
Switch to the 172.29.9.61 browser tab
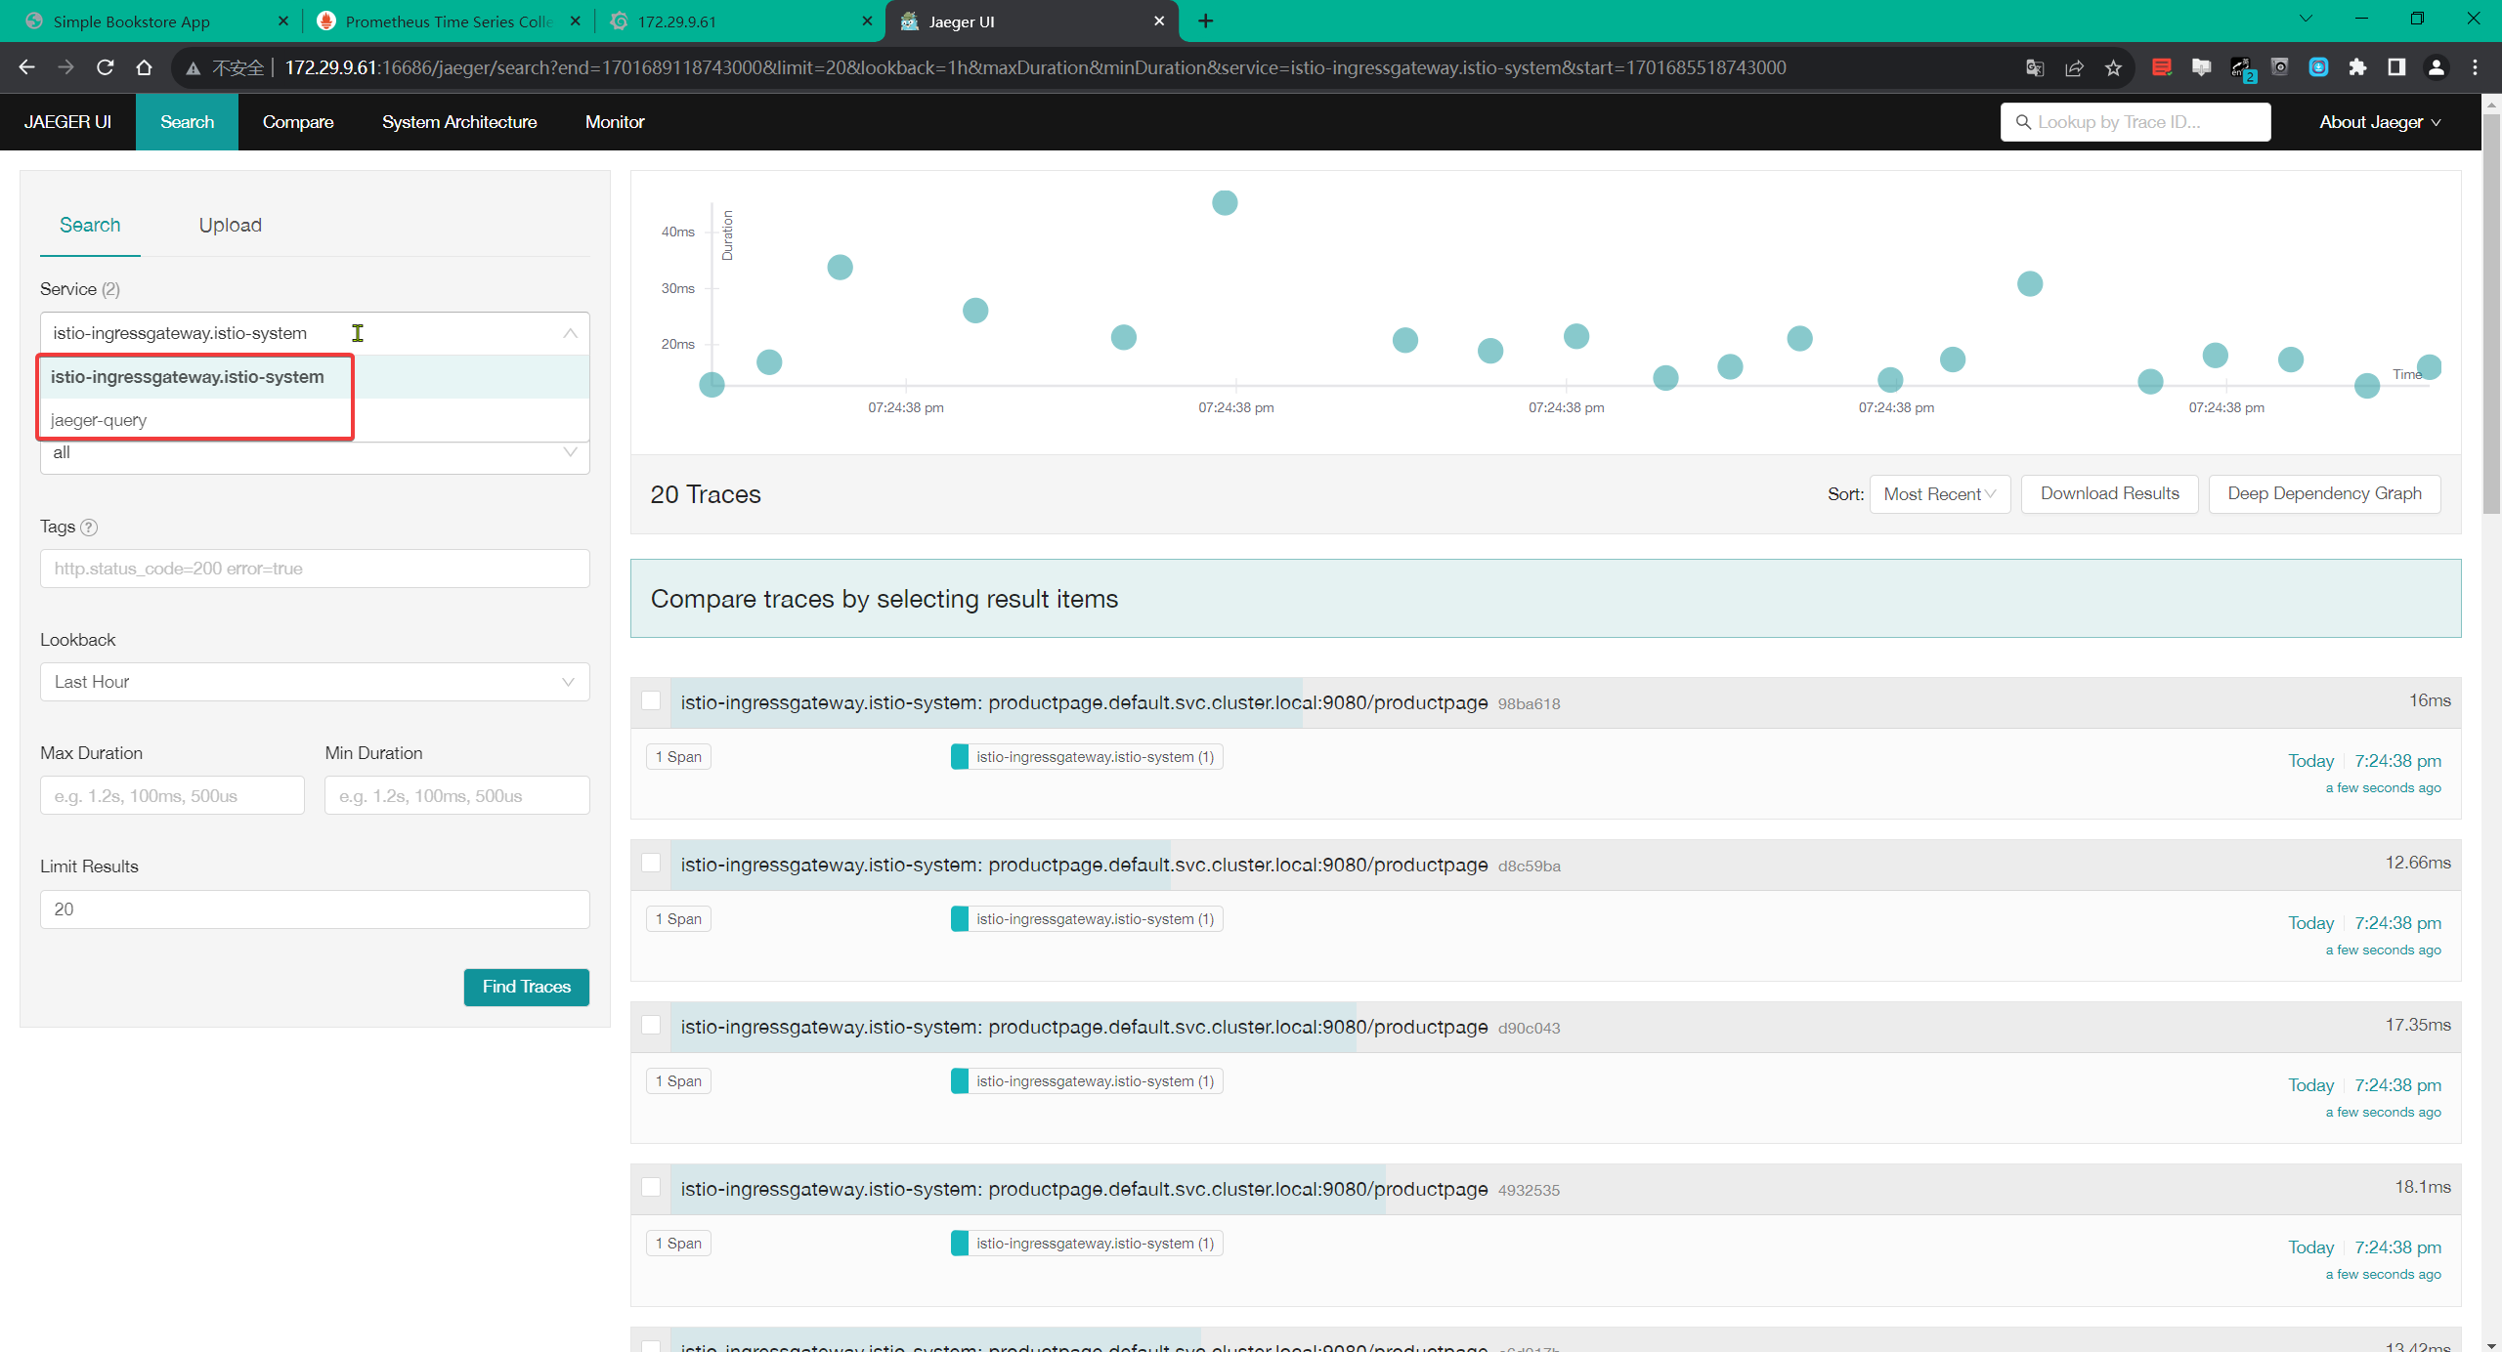(x=740, y=21)
